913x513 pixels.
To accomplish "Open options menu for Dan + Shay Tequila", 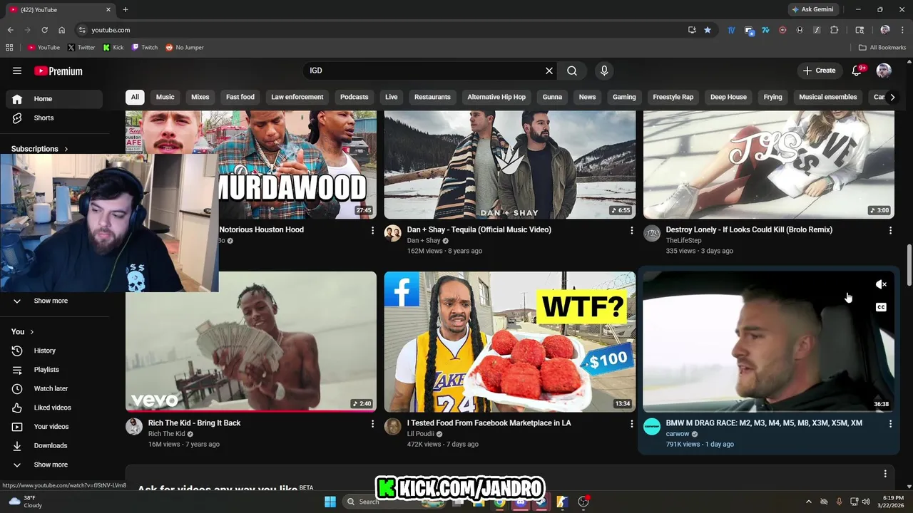I will tap(631, 230).
